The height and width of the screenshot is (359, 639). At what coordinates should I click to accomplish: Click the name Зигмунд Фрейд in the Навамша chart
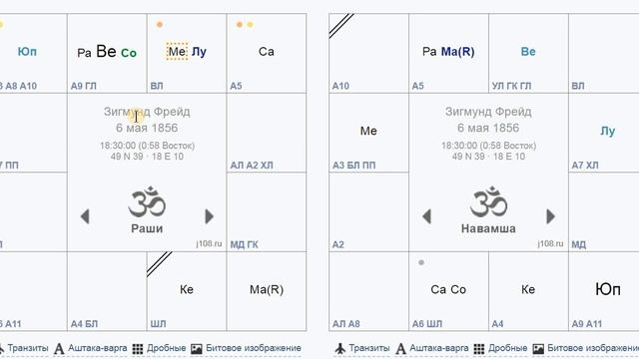click(x=488, y=112)
